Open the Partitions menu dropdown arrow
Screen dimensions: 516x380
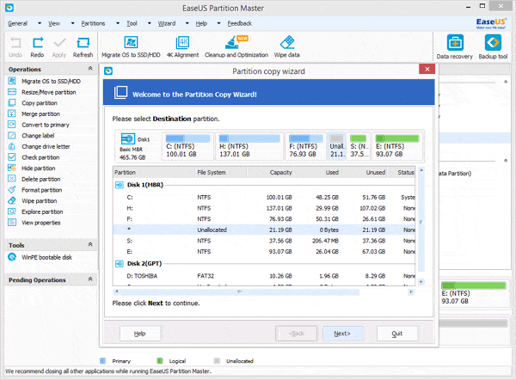(118, 23)
